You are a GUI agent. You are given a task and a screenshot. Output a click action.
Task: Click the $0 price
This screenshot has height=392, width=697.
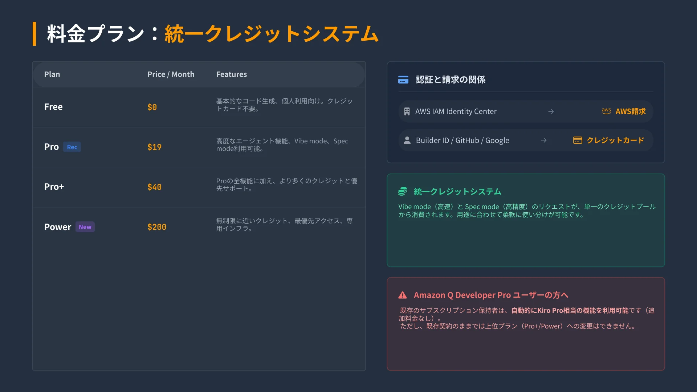coord(152,107)
